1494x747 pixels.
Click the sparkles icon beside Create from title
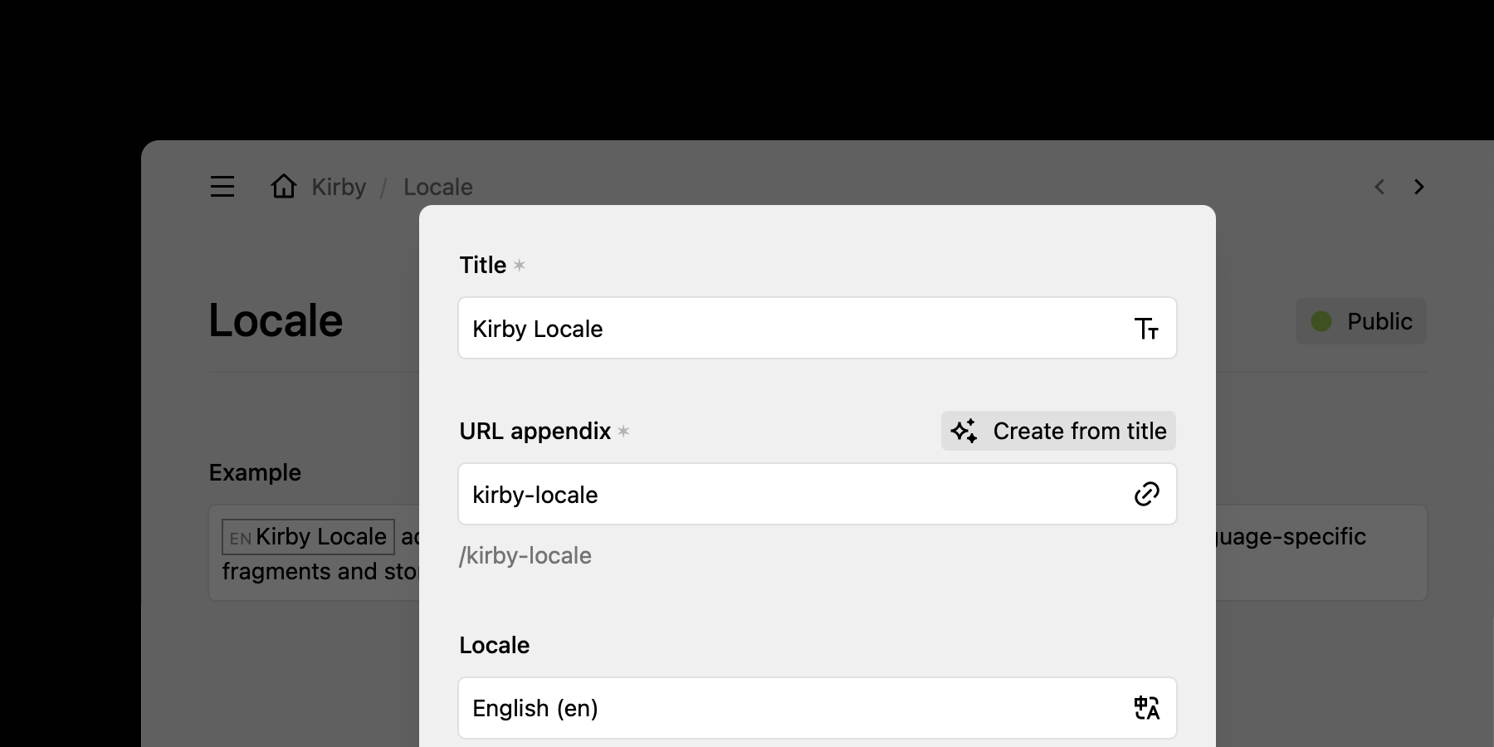tap(963, 431)
